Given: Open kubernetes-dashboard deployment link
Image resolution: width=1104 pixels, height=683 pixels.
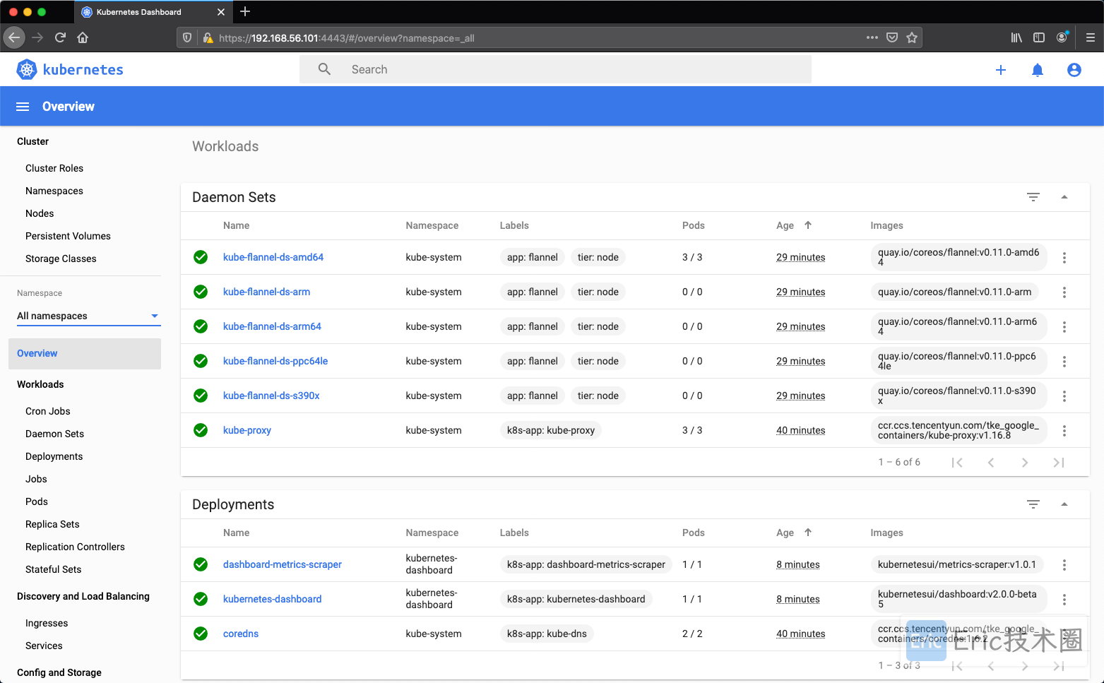Looking at the screenshot, I should pos(272,599).
